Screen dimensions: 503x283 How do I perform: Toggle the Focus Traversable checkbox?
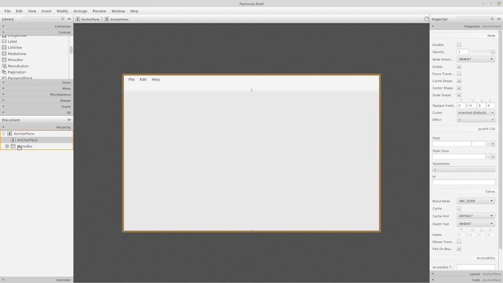[x=459, y=74]
